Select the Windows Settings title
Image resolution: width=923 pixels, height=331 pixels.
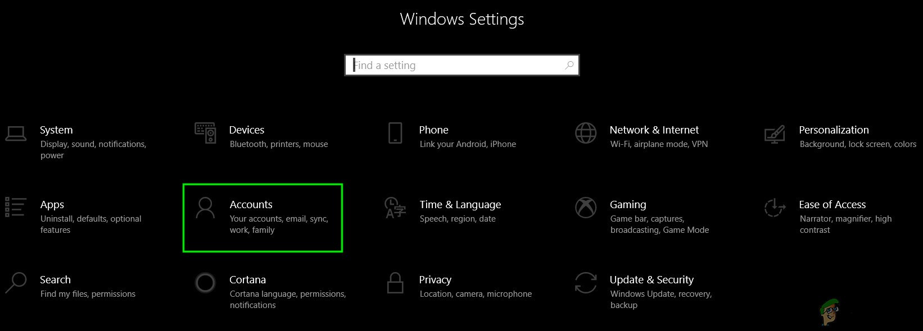(x=461, y=19)
